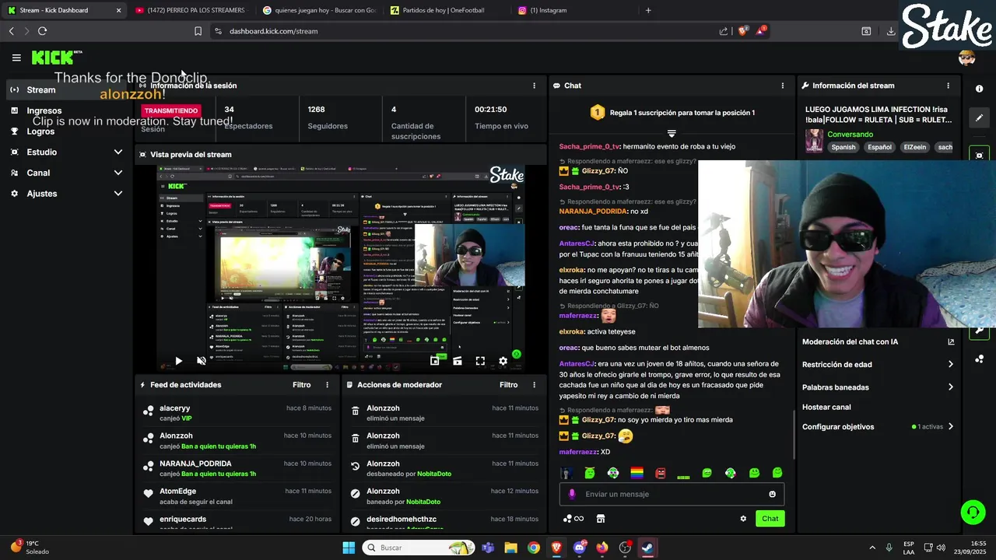Open Filtro in Feed de actividades
Viewport: 996px width, 560px height.
[301, 385]
